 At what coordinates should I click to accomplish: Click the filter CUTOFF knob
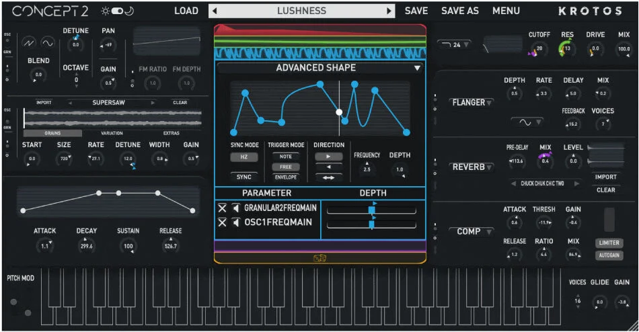pyautogui.click(x=539, y=49)
